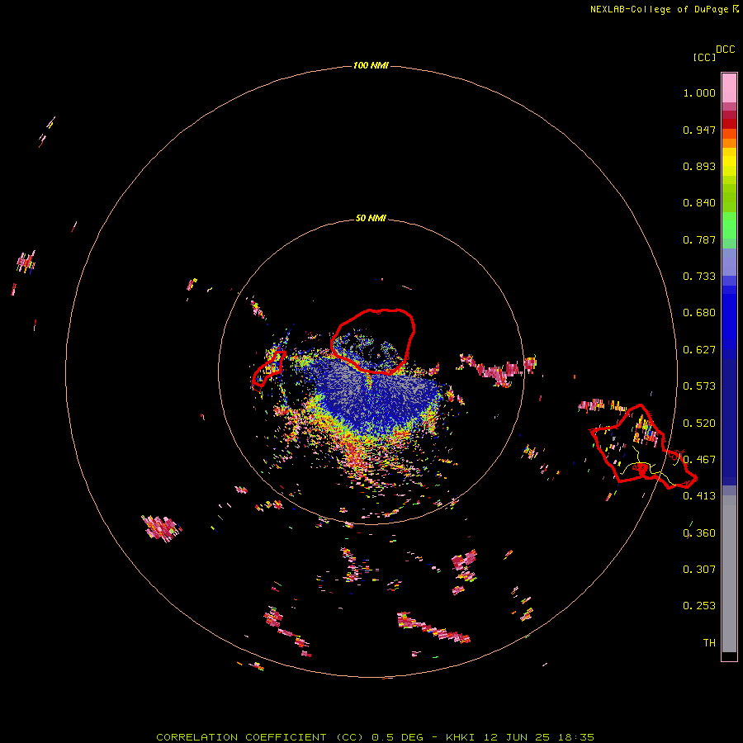Click the 50 NMI range ring label
The height and width of the screenshot is (743, 743).
click(x=371, y=218)
